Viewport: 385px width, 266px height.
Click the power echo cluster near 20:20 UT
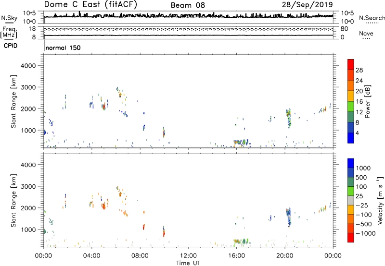click(289, 118)
